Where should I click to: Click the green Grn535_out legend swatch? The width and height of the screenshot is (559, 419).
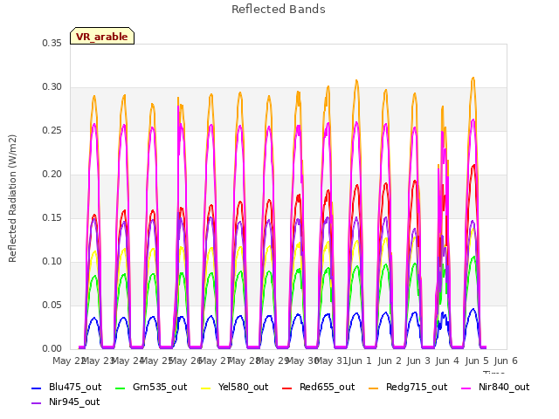point(121,388)
